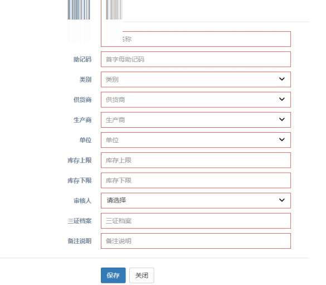Image resolution: width=326 pixels, height=285 pixels.
Task: Open the 生产商 manufacturer dropdown
Action: click(x=196, y=120)
